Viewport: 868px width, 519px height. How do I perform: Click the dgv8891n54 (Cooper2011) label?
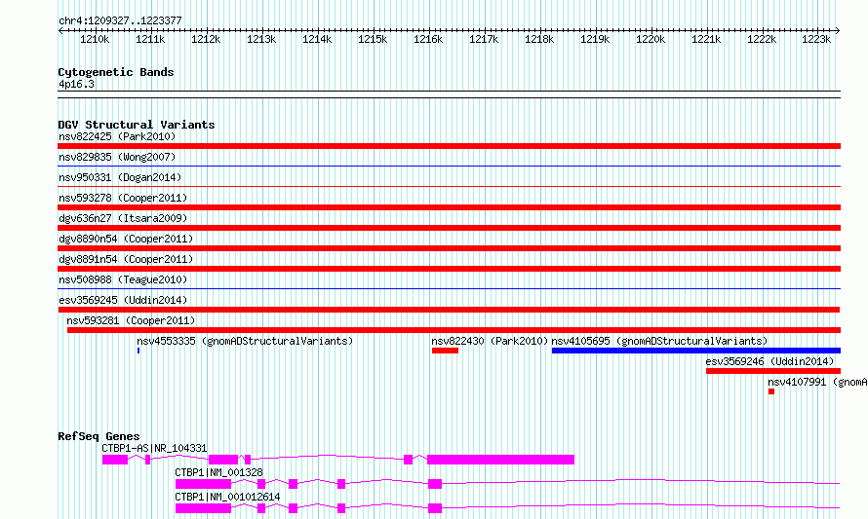coord(126,259)
